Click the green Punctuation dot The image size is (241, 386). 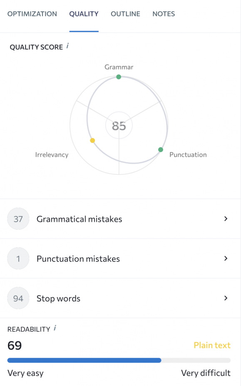click(160, 149)
